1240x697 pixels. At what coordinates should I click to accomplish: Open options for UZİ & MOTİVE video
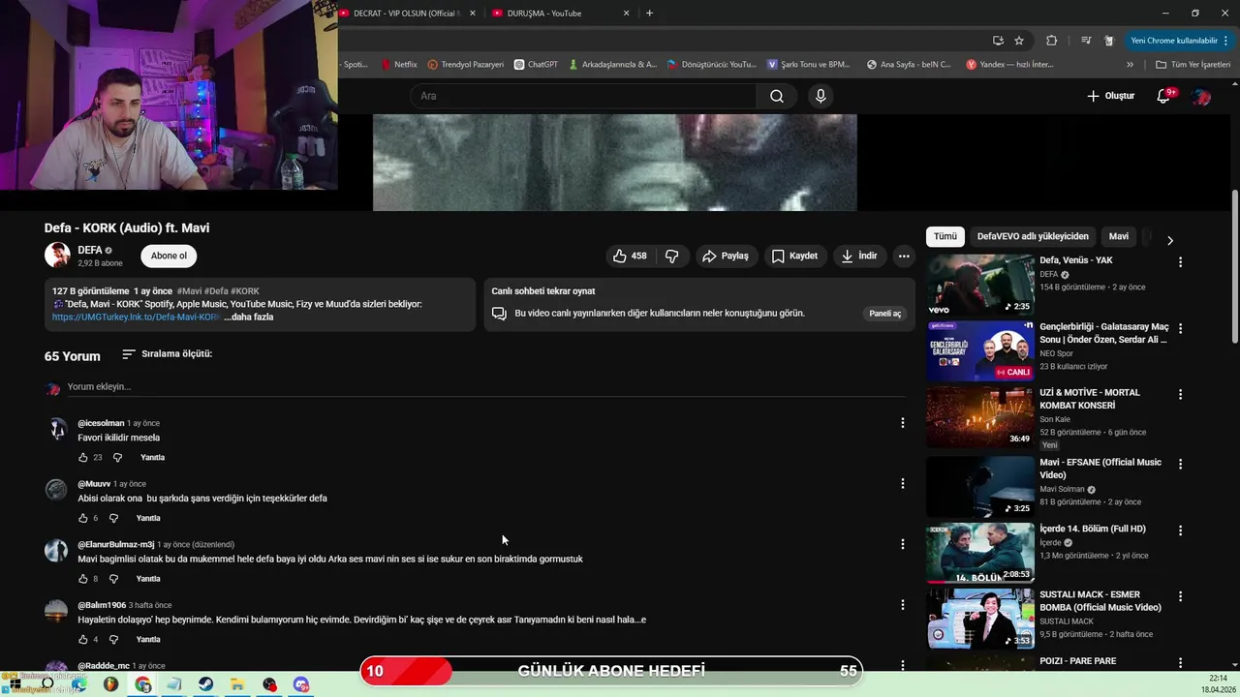pyautogui.click(x=1180, y=395)
